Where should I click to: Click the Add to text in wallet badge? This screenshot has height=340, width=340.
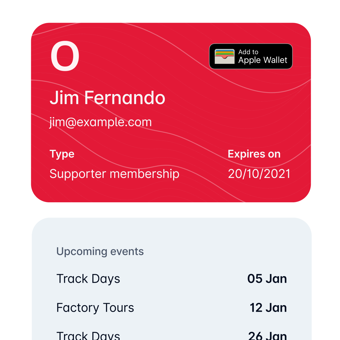tap(248, 52)
